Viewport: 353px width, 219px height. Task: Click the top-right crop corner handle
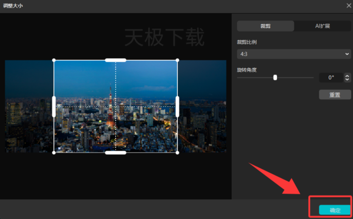click(x=178, y=60)
